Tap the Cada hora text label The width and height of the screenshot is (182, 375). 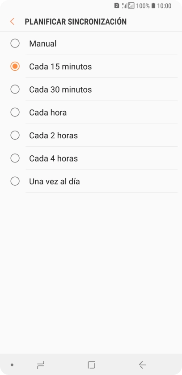48,112
